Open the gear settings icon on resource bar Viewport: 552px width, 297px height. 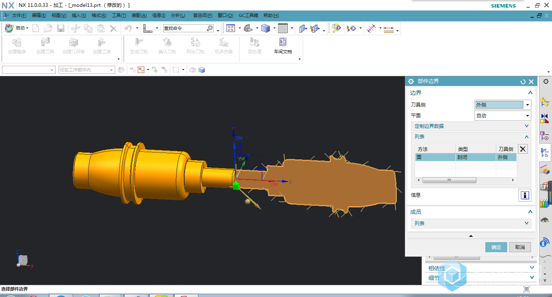[546, 82]
